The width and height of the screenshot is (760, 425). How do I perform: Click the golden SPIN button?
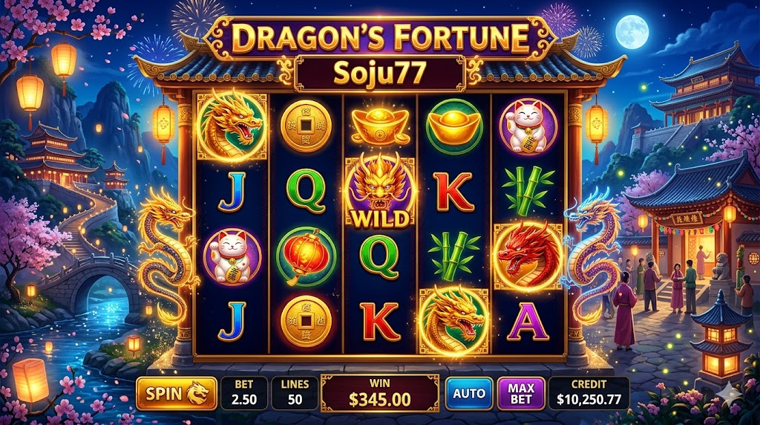[x=177, y=394]
